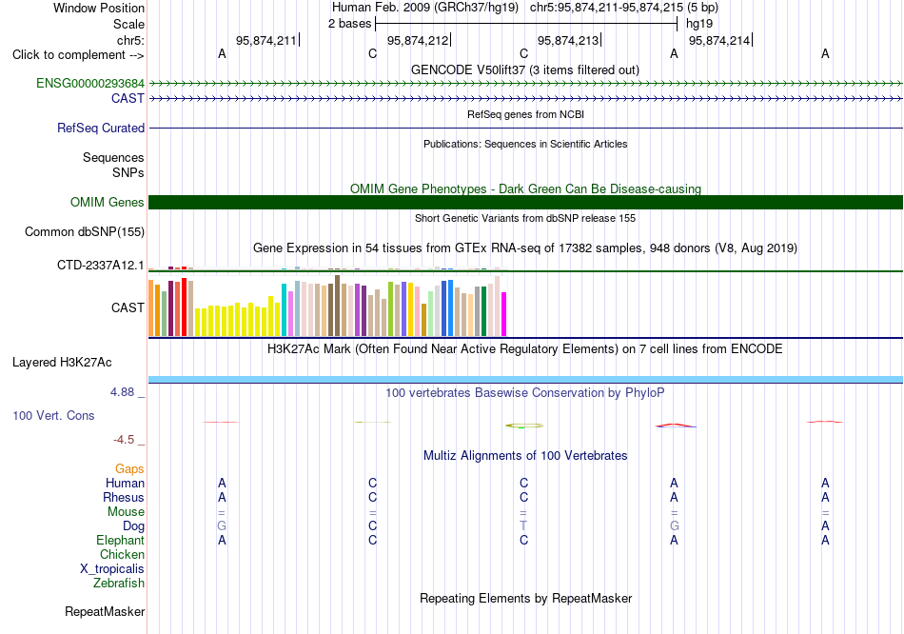904x634 pixels.
Task: Select the Zebrafish alignment row label
Action: pos(119,584)
